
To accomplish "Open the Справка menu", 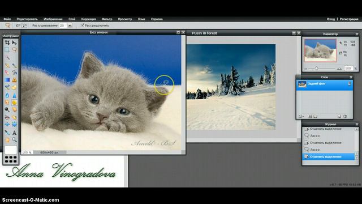I will point(157,19).
